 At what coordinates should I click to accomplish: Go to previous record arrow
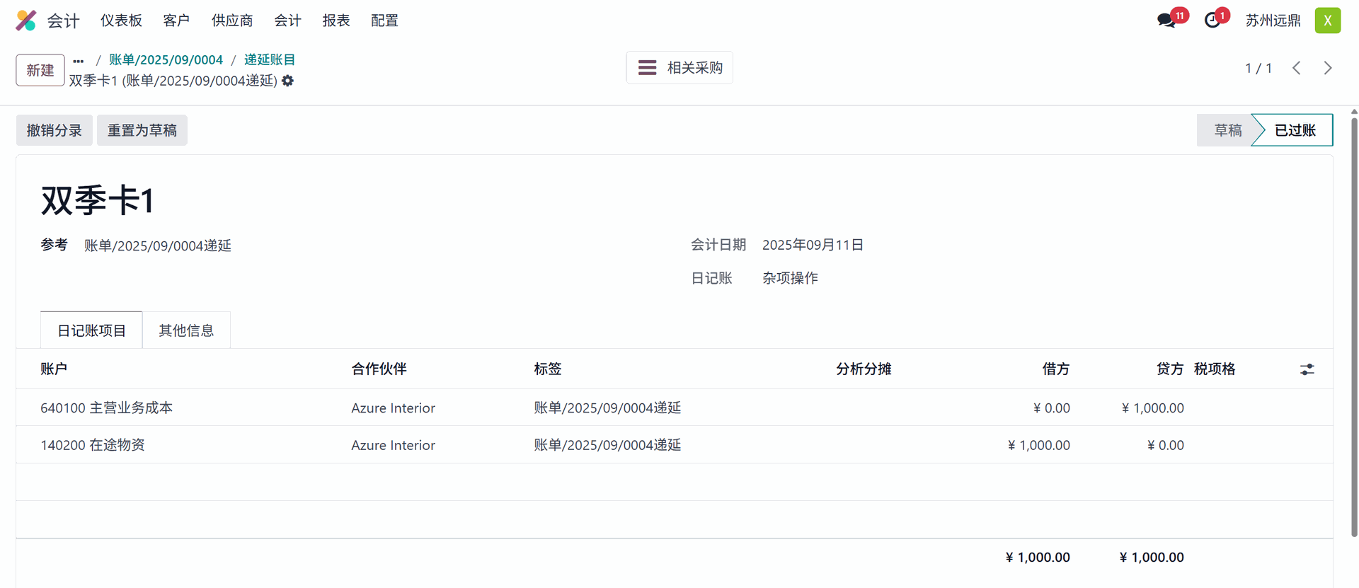pyautogui.click(x=1297, y=68)
